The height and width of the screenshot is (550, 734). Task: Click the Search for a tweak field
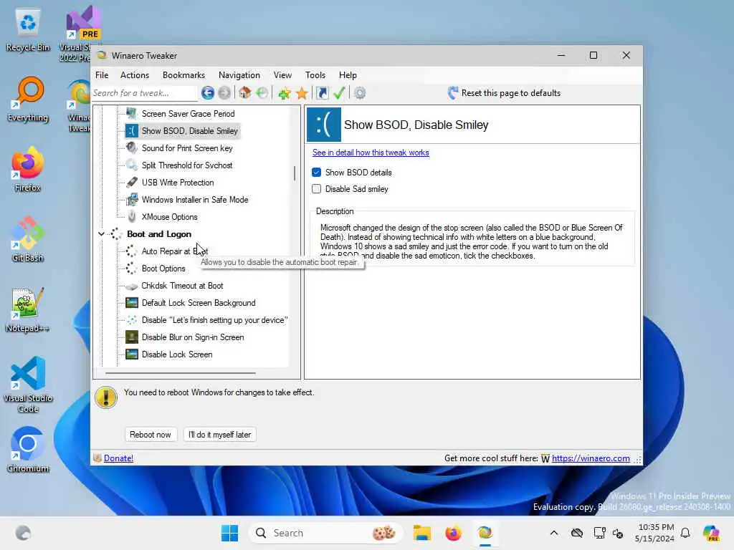[143, 93]
